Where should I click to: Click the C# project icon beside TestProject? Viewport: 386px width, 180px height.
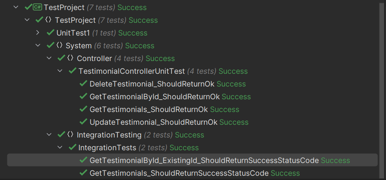tap(37, 7)
